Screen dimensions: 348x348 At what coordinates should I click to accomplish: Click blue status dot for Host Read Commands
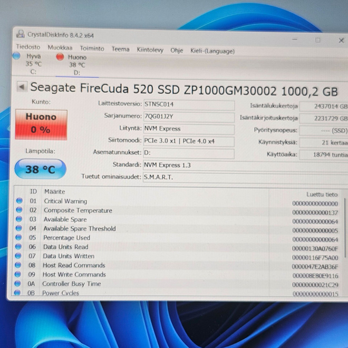tap(18, 265)
